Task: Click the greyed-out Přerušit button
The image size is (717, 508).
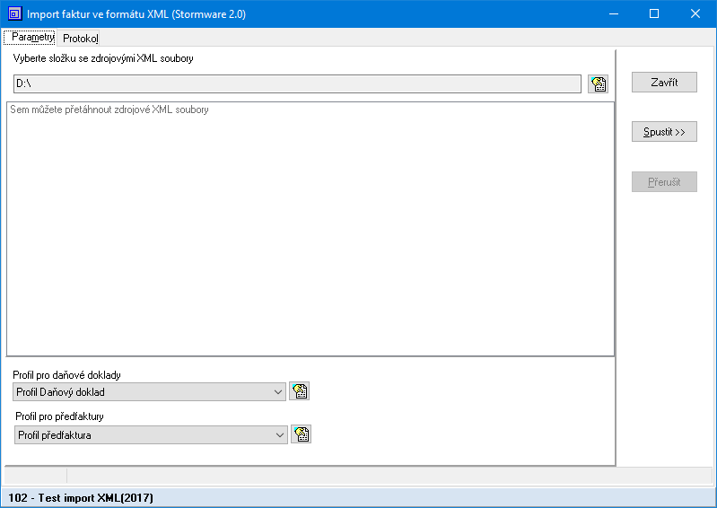Action: (664, 181)
